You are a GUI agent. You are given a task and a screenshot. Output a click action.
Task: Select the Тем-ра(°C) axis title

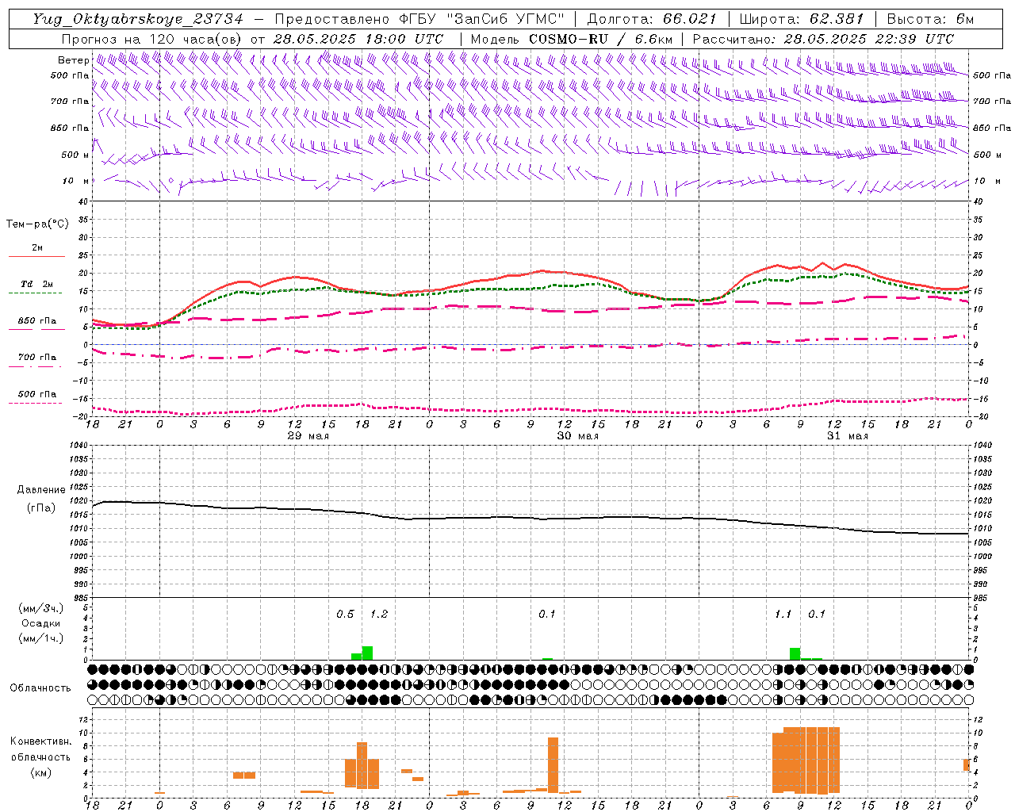[x=37, y=224]
